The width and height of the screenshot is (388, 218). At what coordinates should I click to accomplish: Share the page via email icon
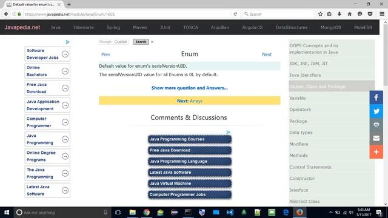click(x=376, y=138)
